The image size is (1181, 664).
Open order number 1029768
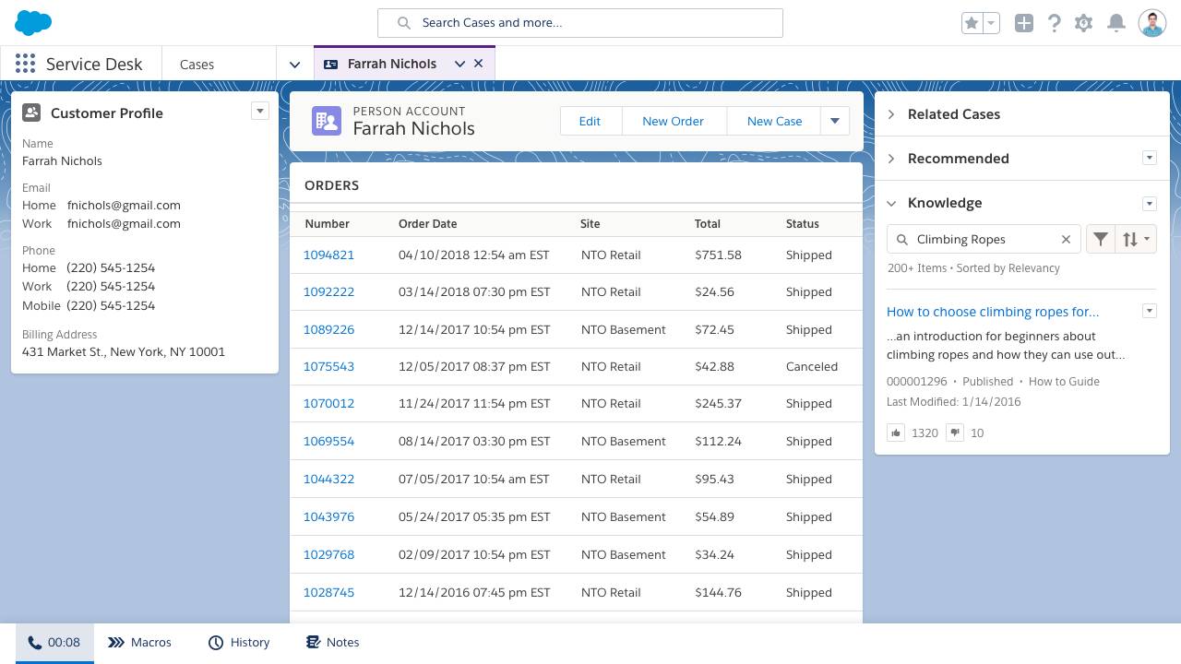click(x=328, y=555)
